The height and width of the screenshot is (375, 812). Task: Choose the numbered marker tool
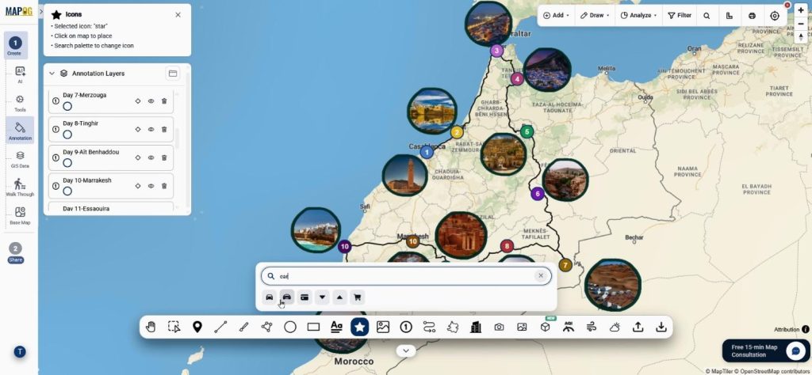point(405,327)
